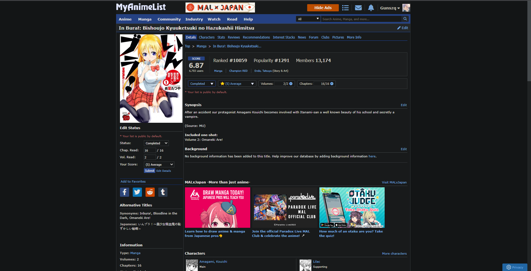Screen dimensions: 531x271
Task: Open Anime menu in navigation bar
Action: pyautogui.click(x=125, y=19)
